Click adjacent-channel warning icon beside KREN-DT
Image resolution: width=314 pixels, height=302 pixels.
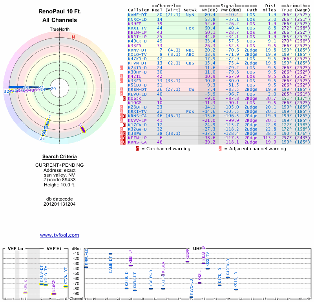tap(122, 90)
